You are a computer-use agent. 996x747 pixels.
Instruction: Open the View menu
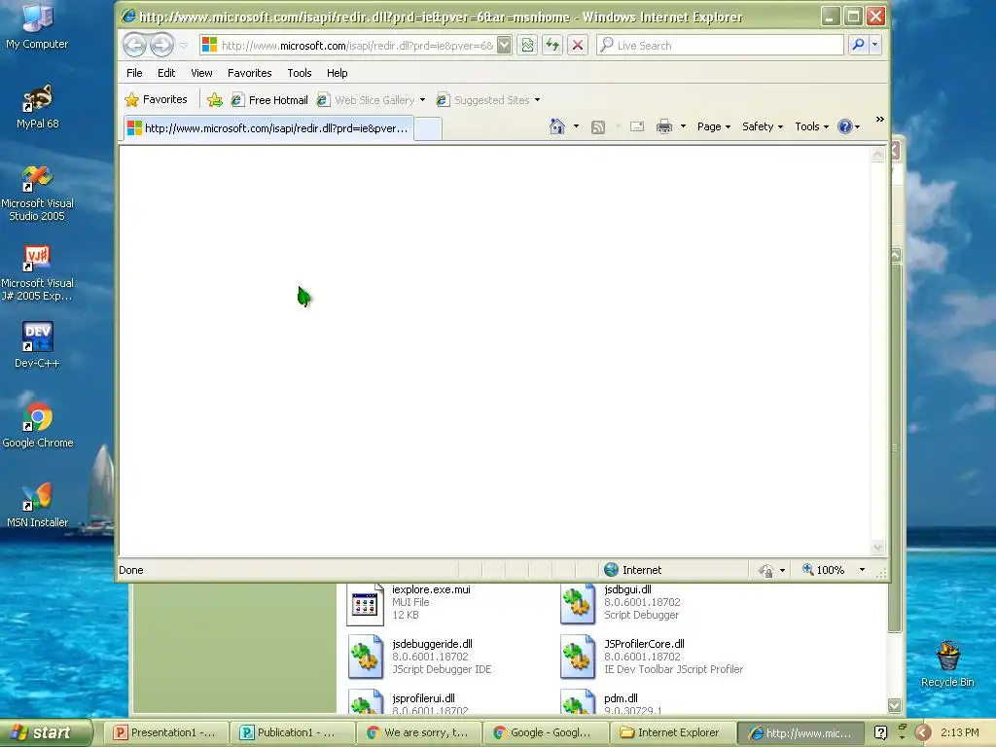201,73
